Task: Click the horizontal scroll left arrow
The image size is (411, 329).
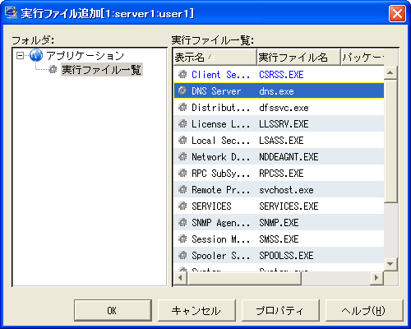Action: pyautogui.click(x=180, y=277)
